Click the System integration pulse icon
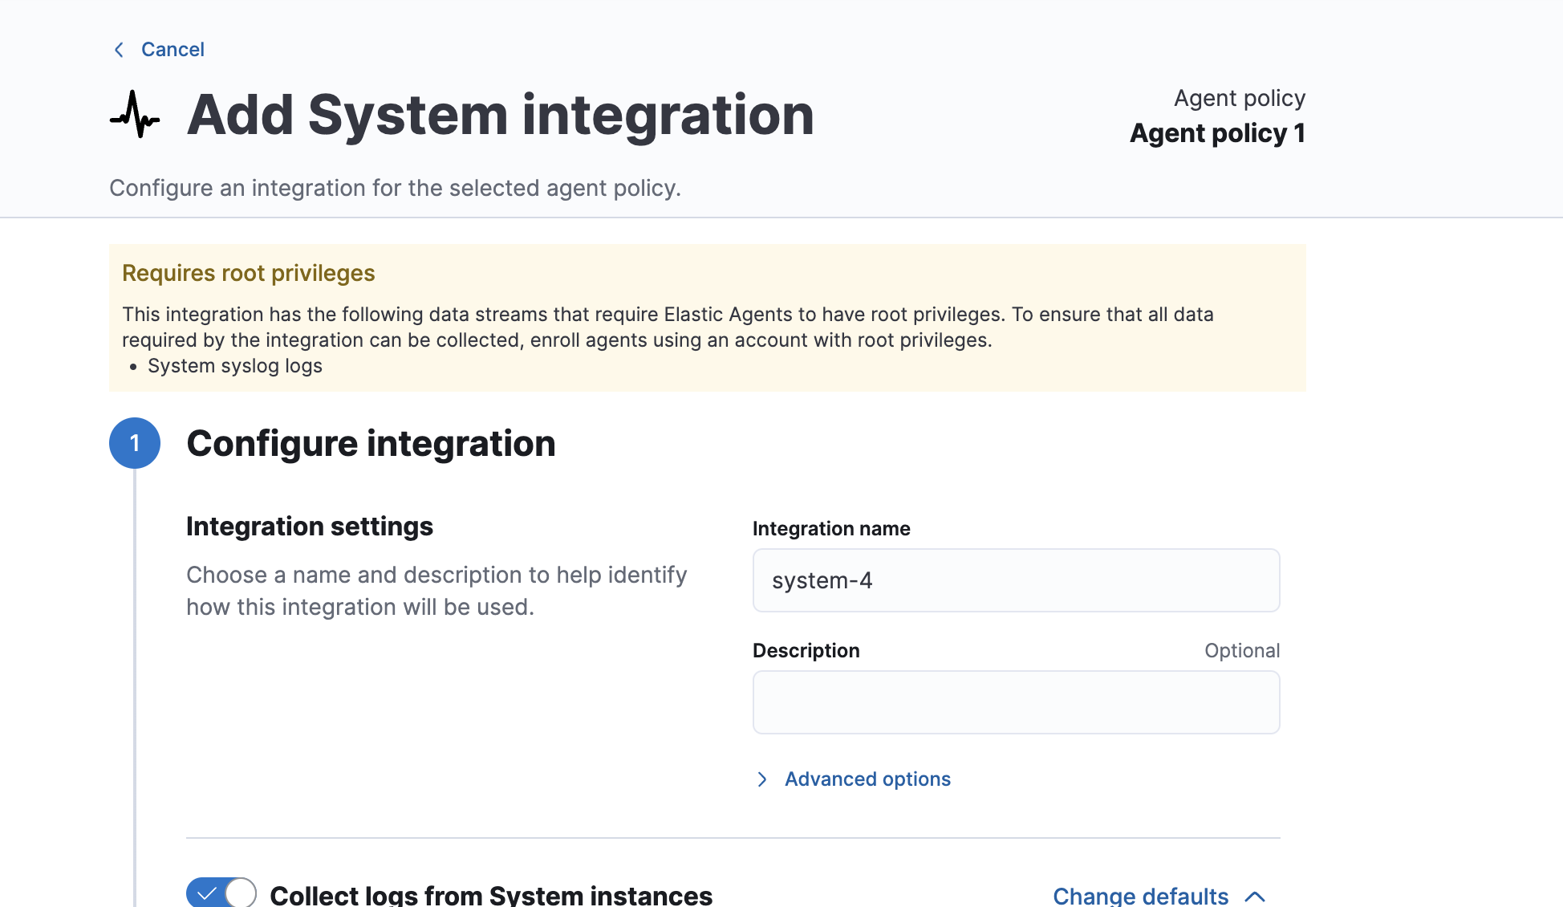The height and width of the screenshot is (907, 1563). tap(135, 114)
